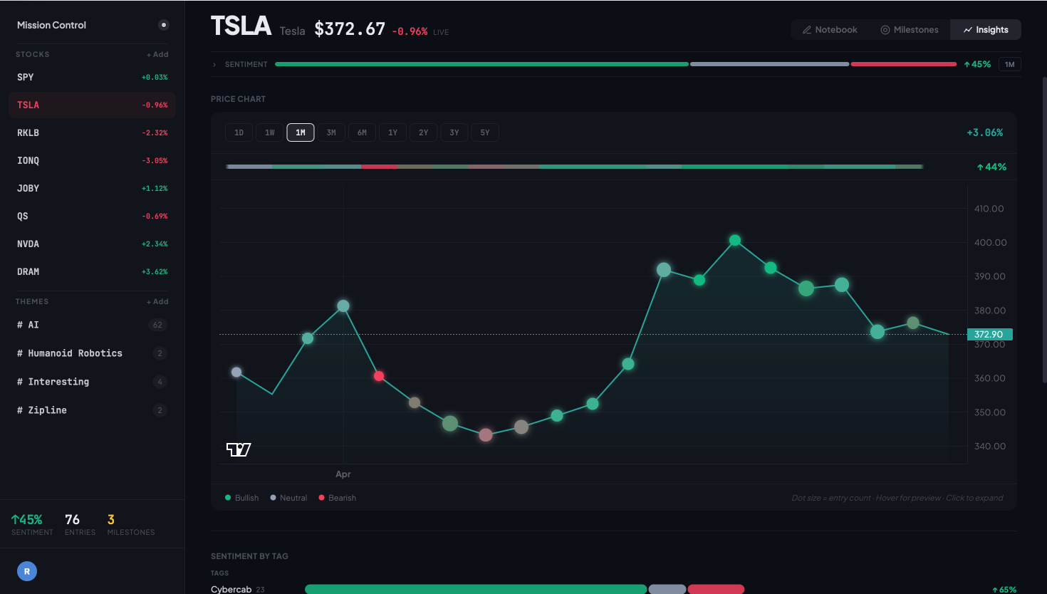Switch to the Milestones tab
Screen dimensions: 1047x594
[x=910, y=30]
